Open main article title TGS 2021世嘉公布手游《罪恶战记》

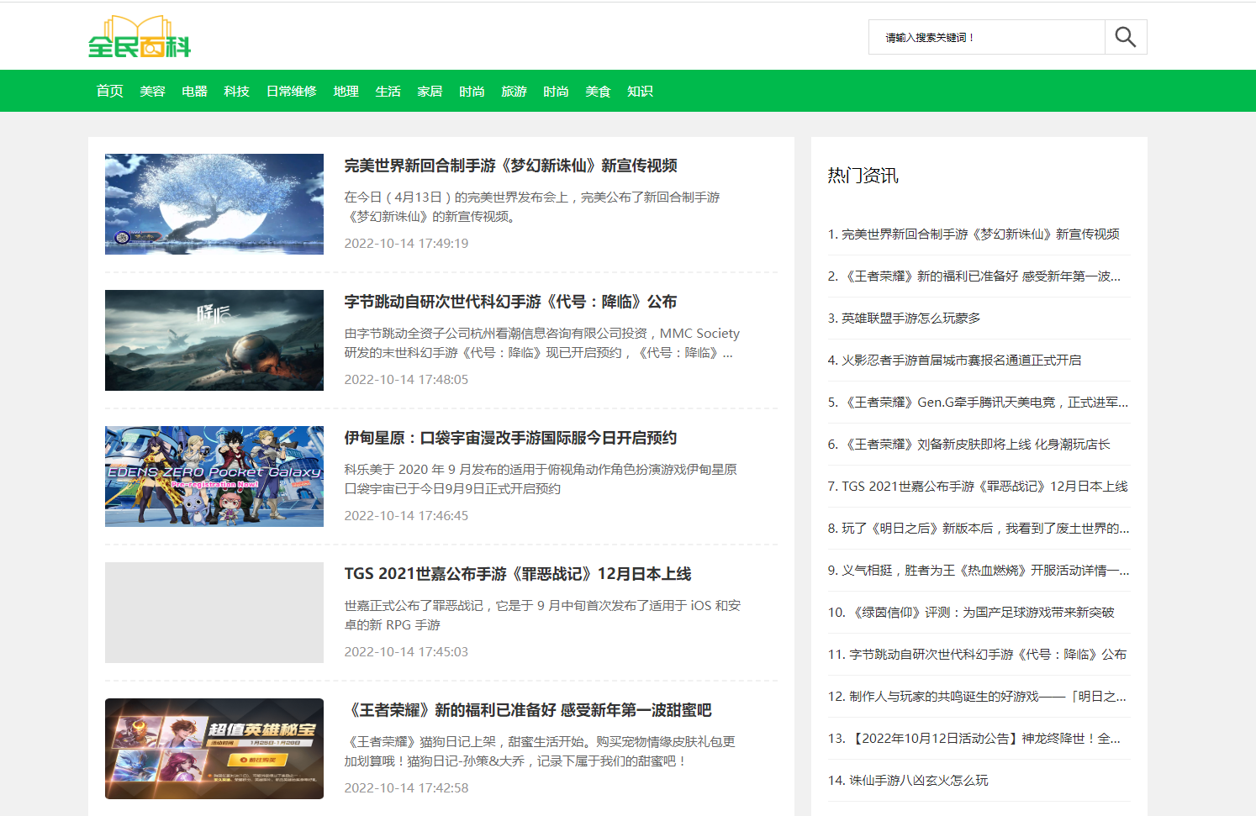(x=518, y=574)
